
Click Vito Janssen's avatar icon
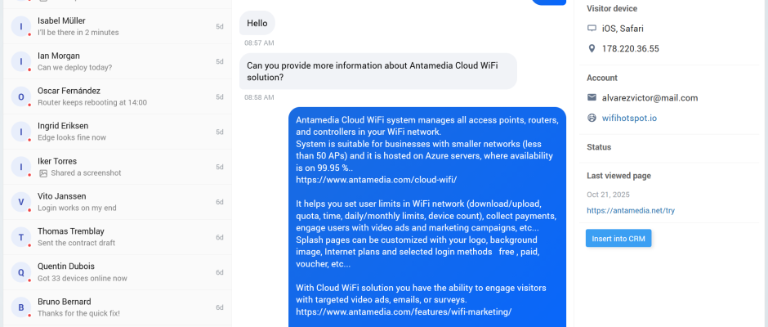click(20, 202)
